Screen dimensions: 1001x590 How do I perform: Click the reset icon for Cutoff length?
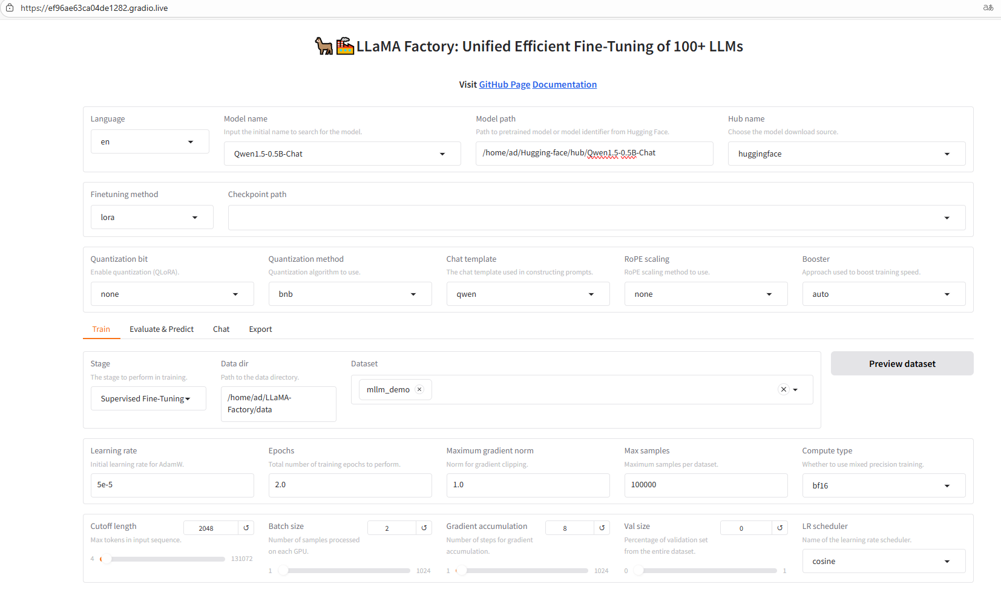[246, 528]
